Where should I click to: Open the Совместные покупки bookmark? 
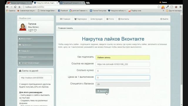26,11
